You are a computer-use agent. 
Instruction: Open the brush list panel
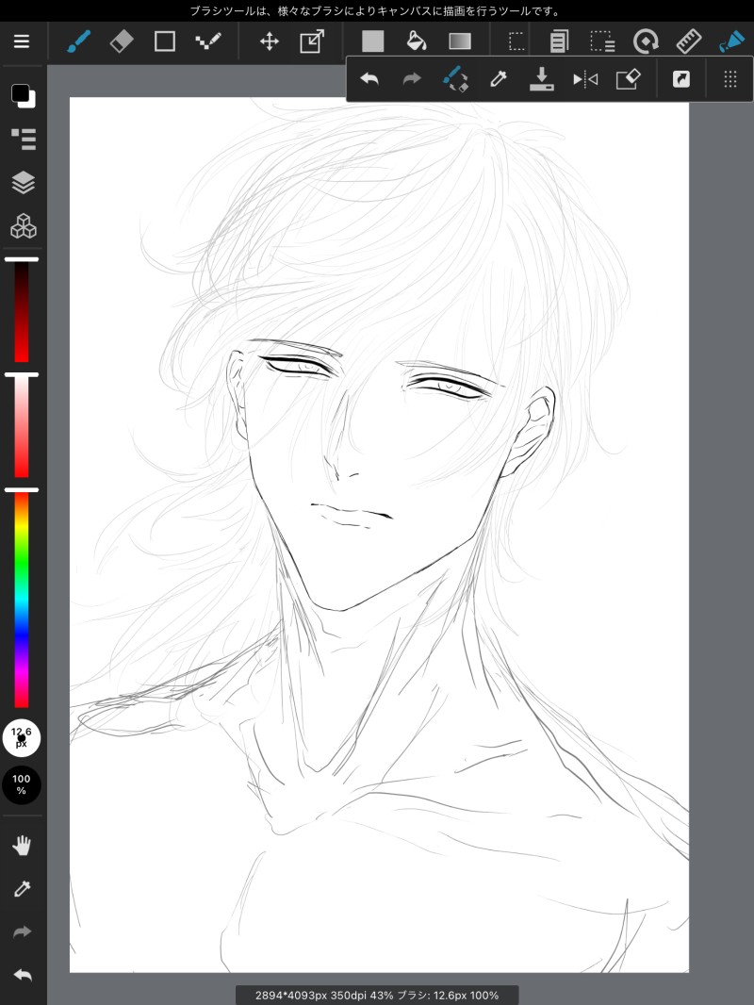pyautogui.click(x=23, y=140)
